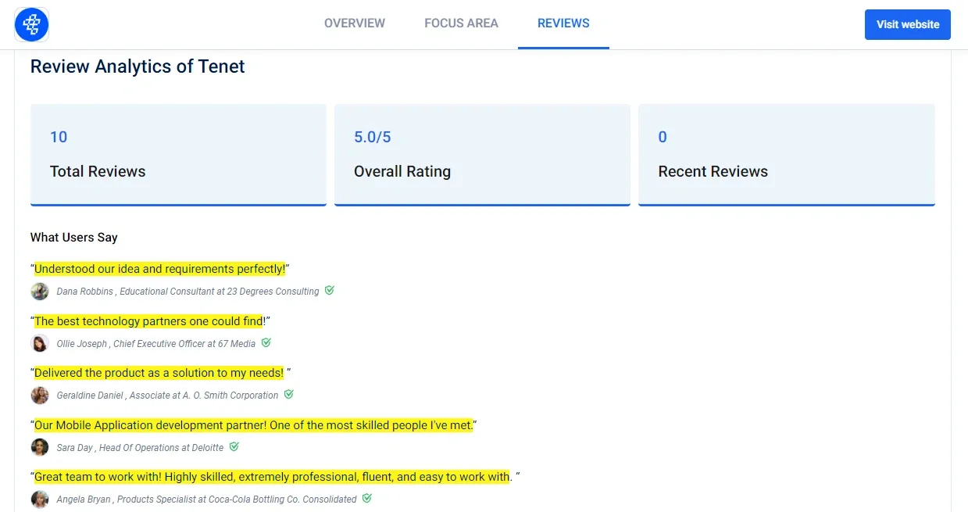This screenshot has width=968, height=512.
Task: Select the Overall Rating card
Action: pos(482,154)
